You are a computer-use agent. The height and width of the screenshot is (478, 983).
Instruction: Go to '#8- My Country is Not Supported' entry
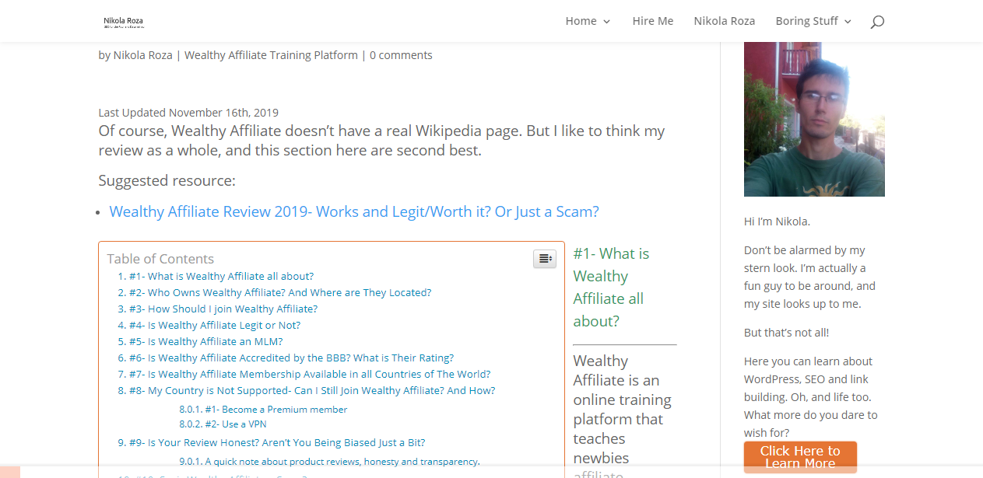click(x=312, y=390)
